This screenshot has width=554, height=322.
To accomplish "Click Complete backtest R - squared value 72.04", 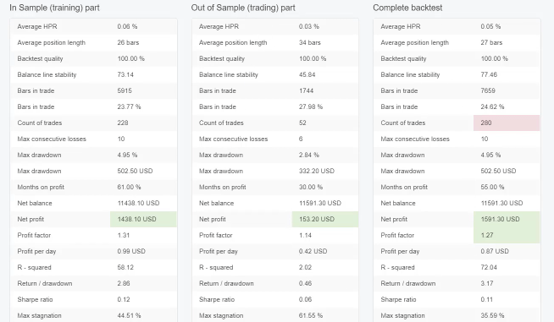I will pyautogui.click(x=489, y=267).
